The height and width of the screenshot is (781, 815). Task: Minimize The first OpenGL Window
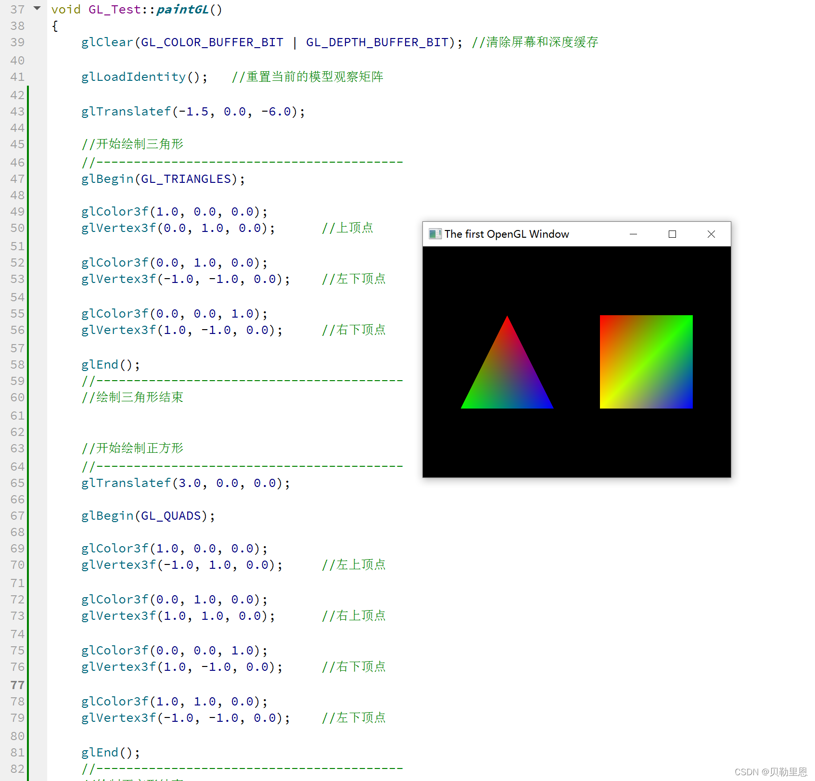point(633,234)
